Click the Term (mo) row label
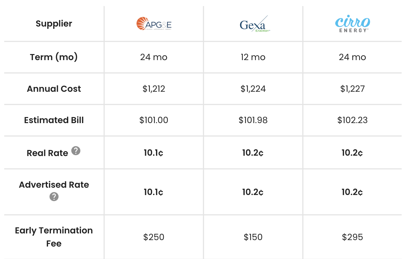 [54, 57]
